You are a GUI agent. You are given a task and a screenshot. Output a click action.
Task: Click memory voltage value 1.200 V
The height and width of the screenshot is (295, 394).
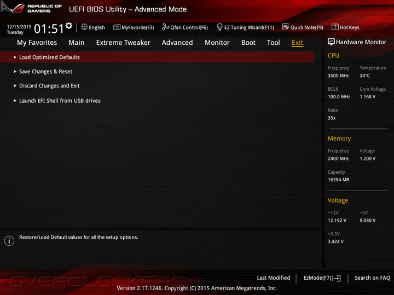[368, 159]
